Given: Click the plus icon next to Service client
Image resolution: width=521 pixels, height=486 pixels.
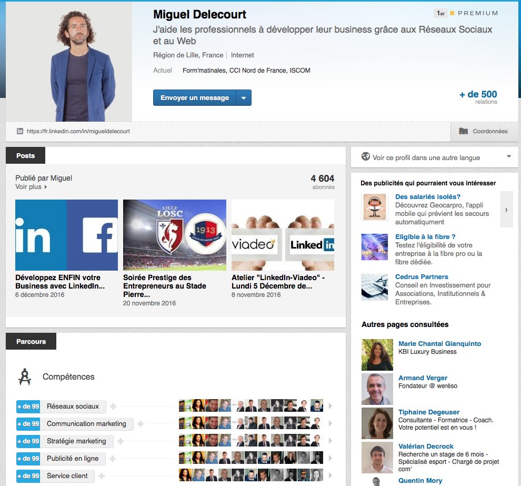Looking at the screenshot, I should [102, 476].
